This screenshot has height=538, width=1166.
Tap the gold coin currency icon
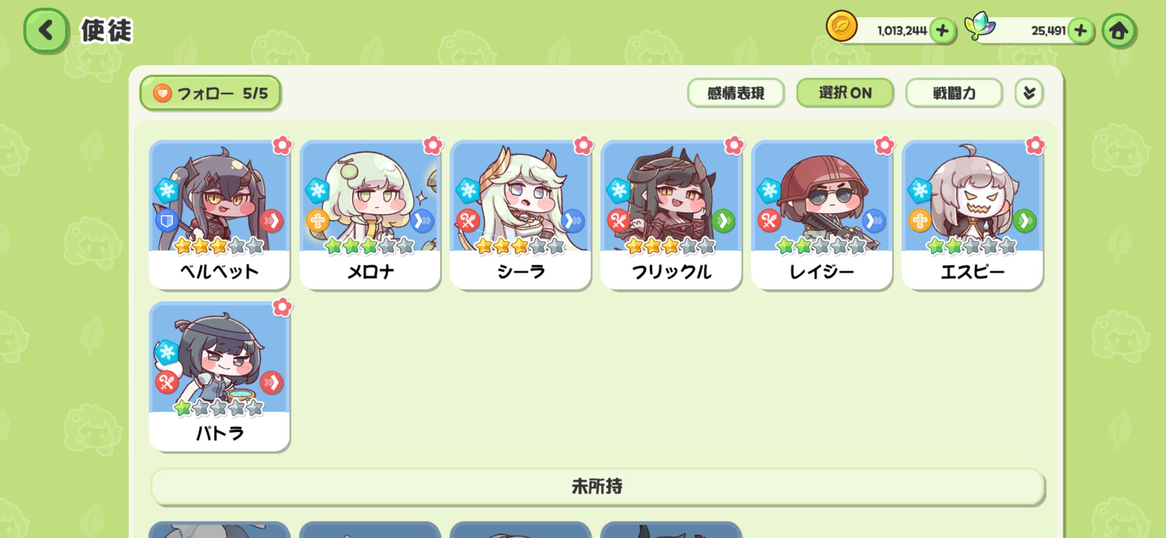pos(842,26)
